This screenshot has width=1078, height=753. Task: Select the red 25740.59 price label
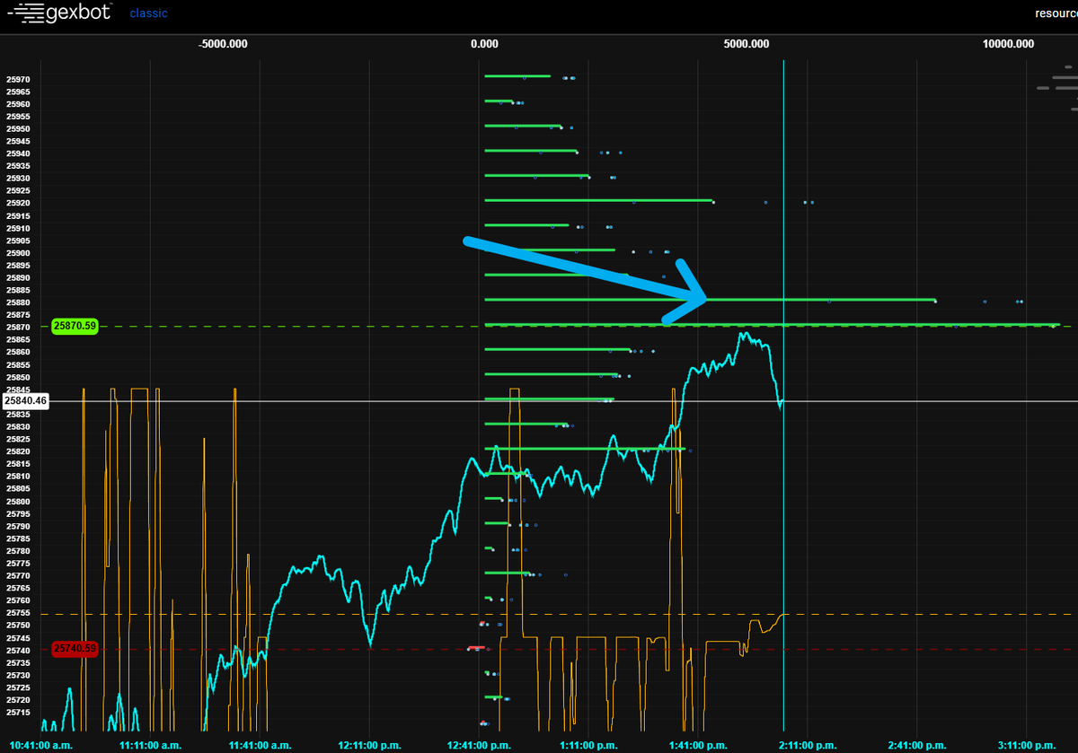pyautogui.click(x=75, y=649)
